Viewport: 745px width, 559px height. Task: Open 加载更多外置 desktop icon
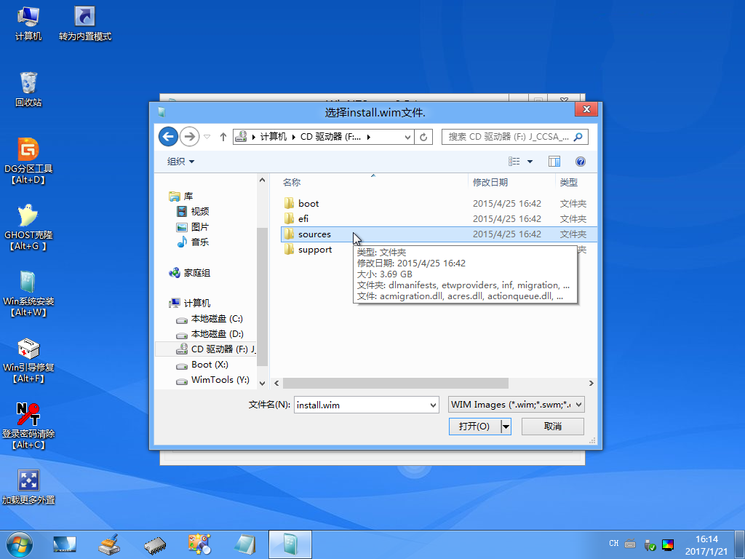(x=28, y=487)
